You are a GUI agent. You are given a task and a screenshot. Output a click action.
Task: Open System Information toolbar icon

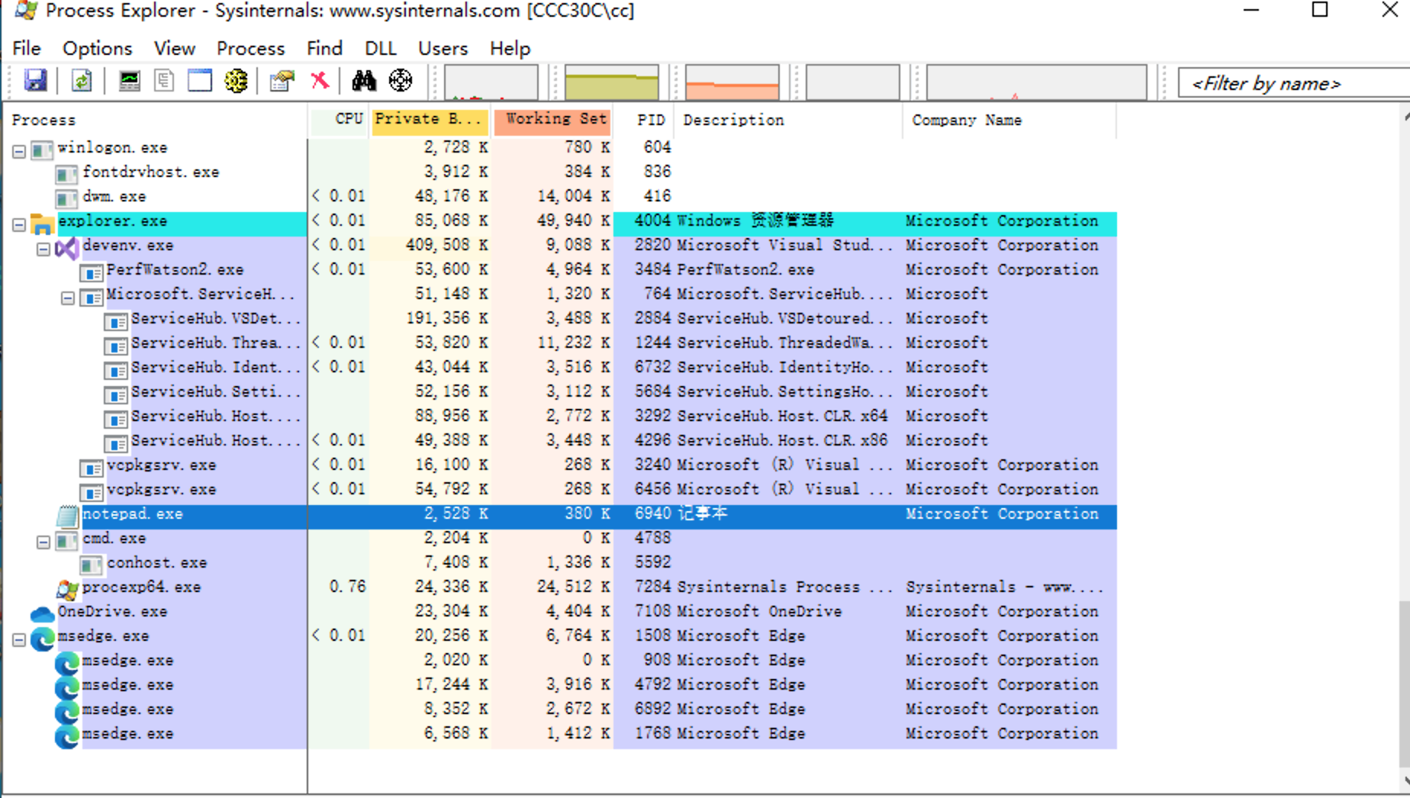pos(130,80)
